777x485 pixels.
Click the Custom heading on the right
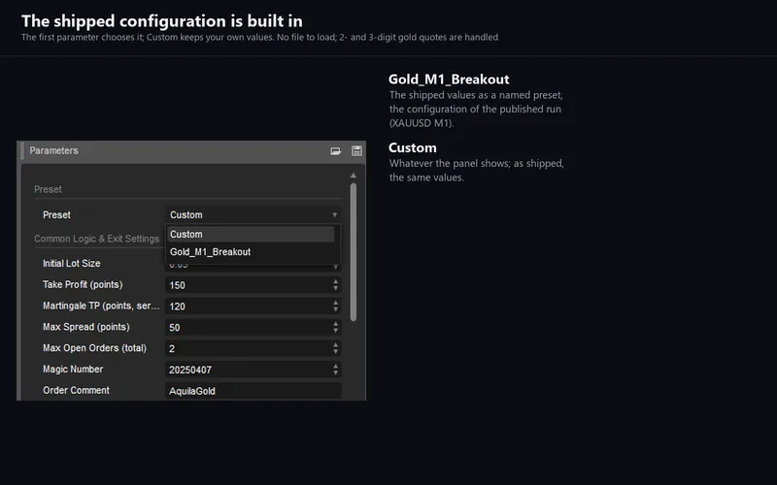click(x=412, y=147)
